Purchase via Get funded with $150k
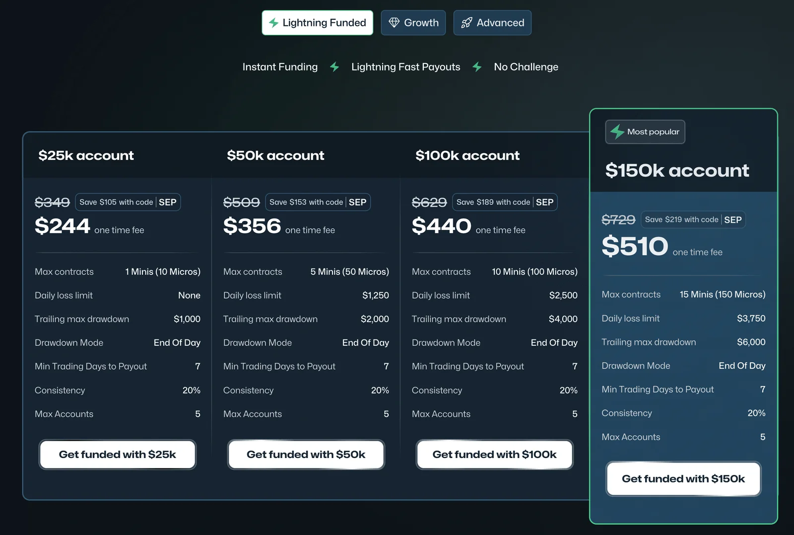 click(x=683, y=479)
